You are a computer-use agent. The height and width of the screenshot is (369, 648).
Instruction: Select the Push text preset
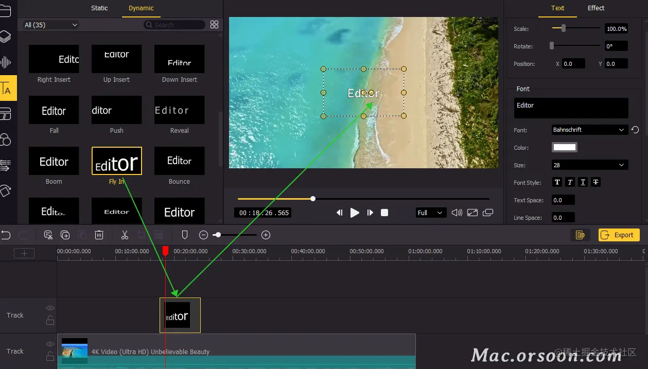tap(117, 110)
